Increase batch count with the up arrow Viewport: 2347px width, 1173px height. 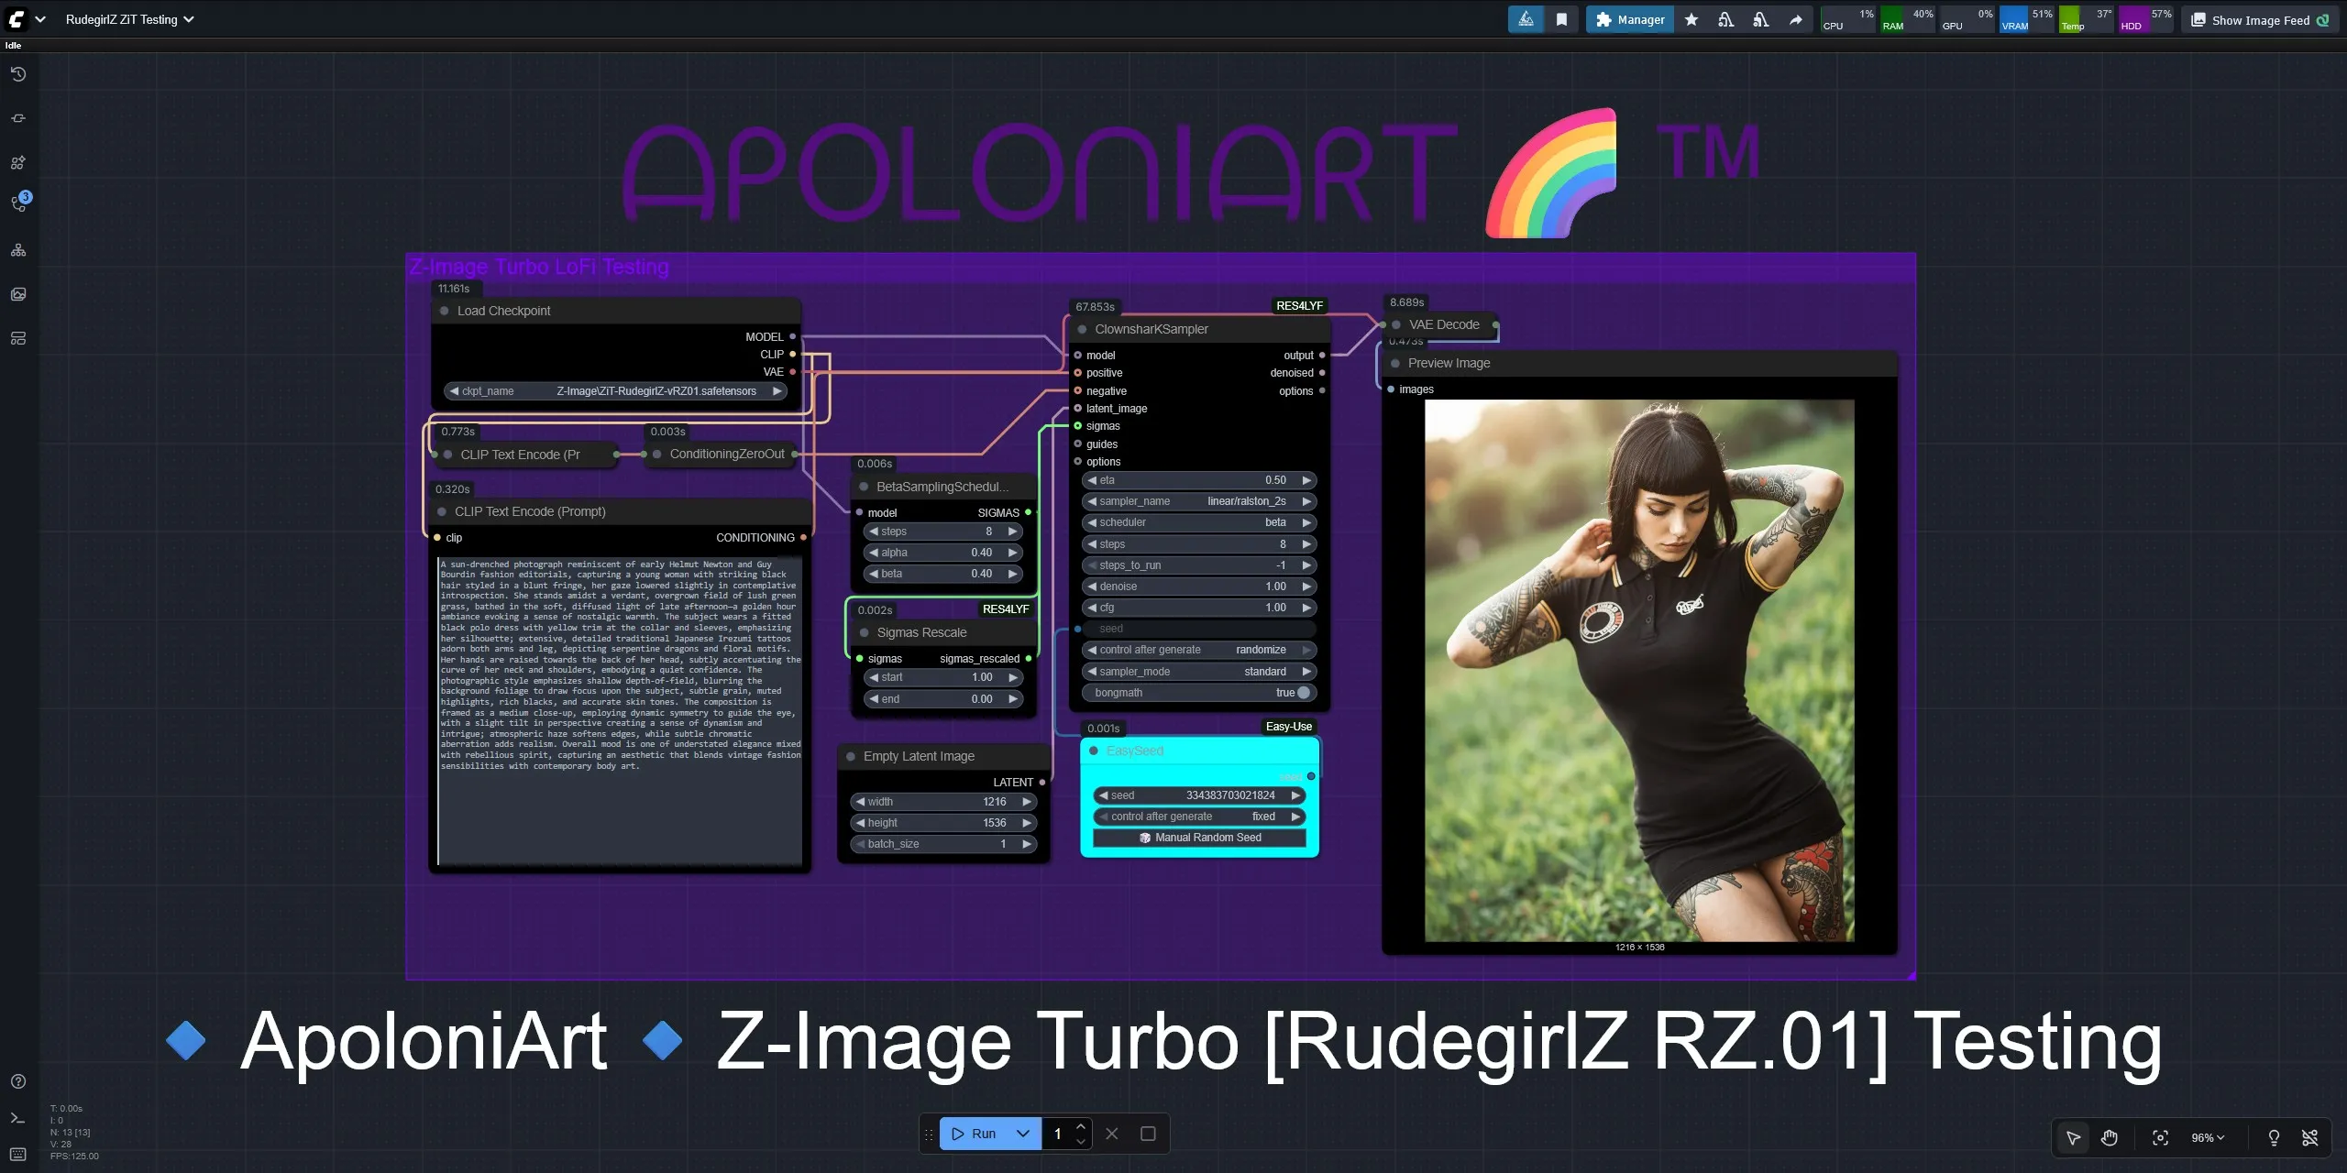point(1081,1126)
